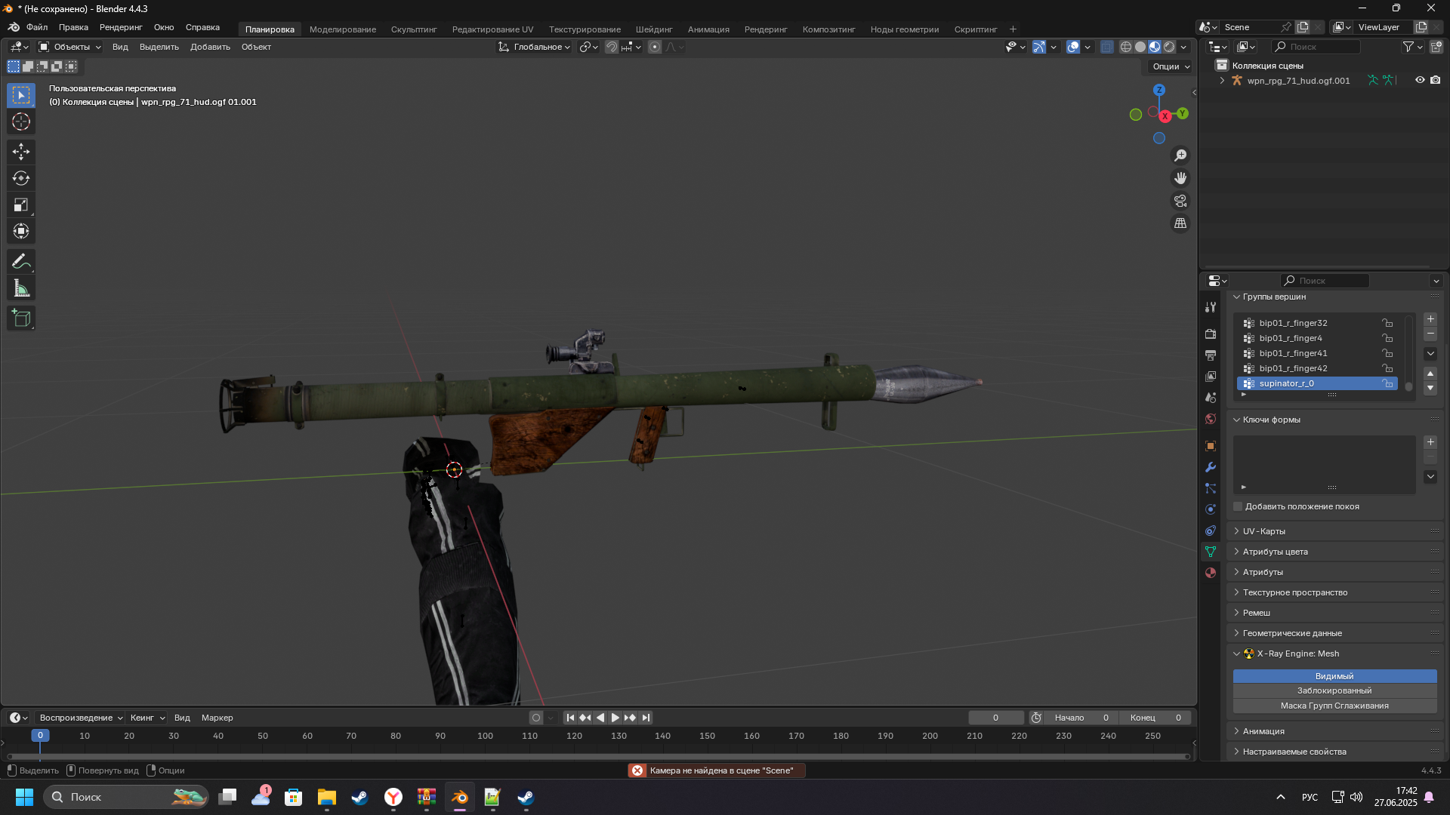Toggle lock on the supinator_r_0 vertex group
This screenshot has height=815, width=1450.
click(1387, 383)
